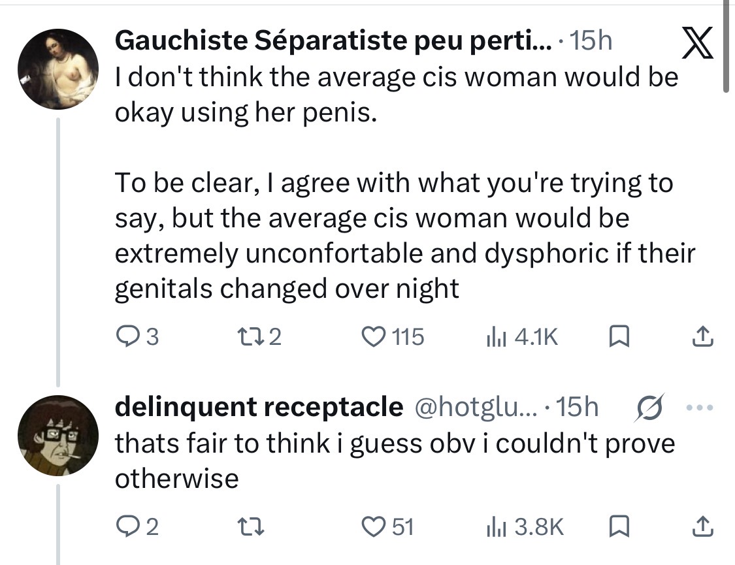735x565 pixels.
Task: Click the Grok slashed-circle icon
Action: pos(649,408)
